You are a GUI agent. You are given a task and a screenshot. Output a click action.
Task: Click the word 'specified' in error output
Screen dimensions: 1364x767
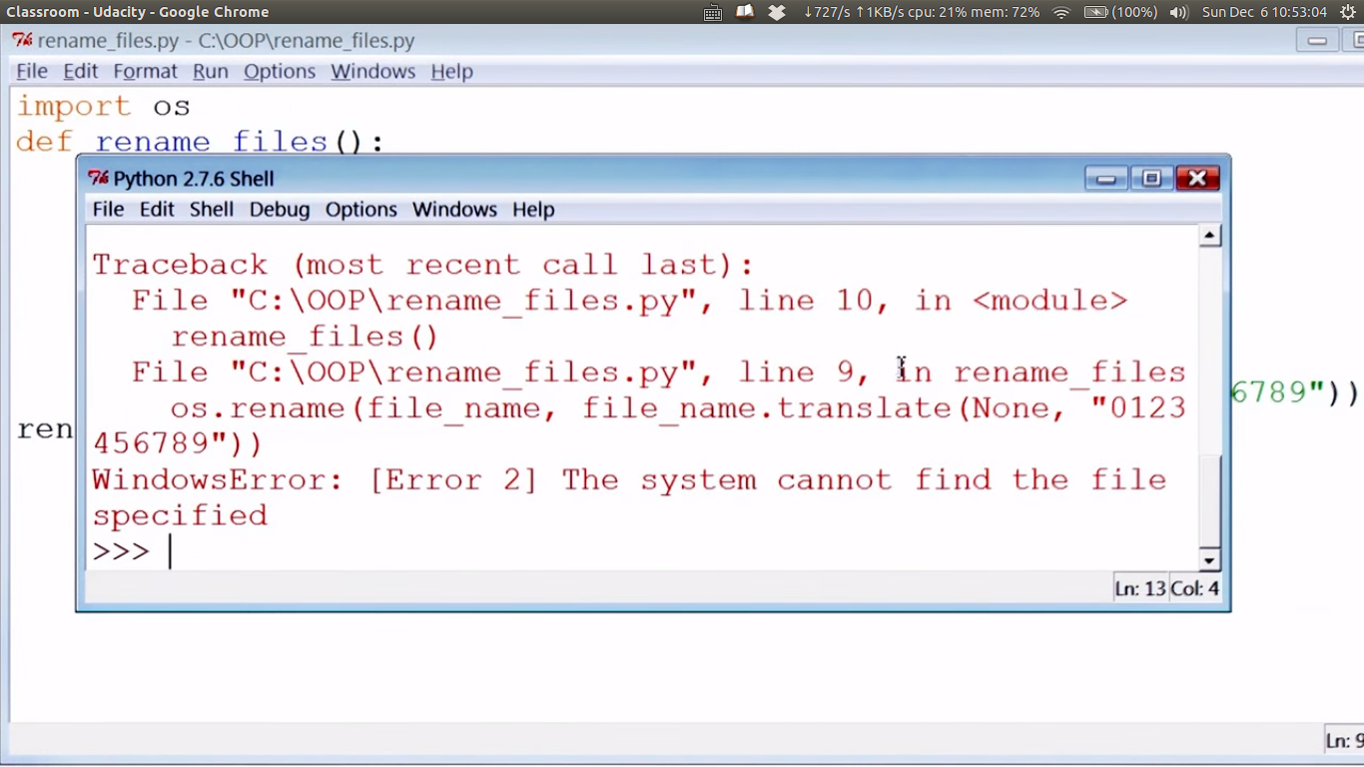click(x=180, y=516)
